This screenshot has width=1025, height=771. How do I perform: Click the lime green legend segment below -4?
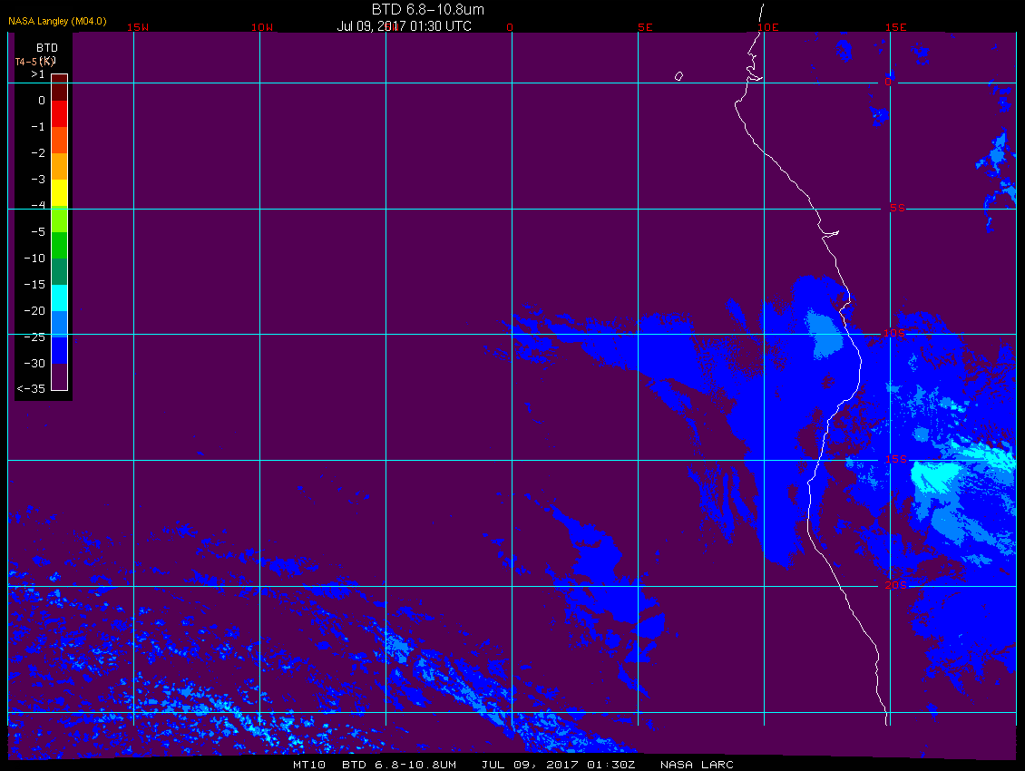click(60, 220)
